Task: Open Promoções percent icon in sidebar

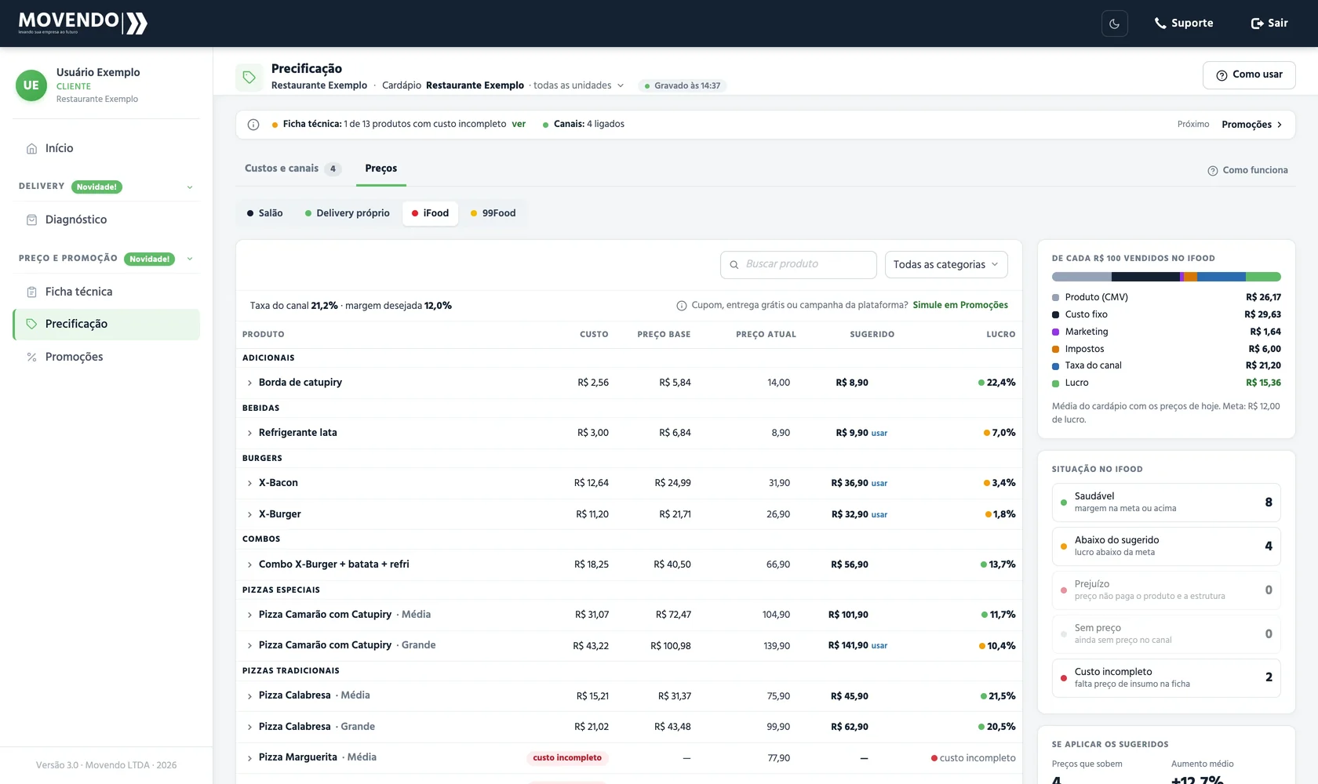Action: click(x=31, y=357)
